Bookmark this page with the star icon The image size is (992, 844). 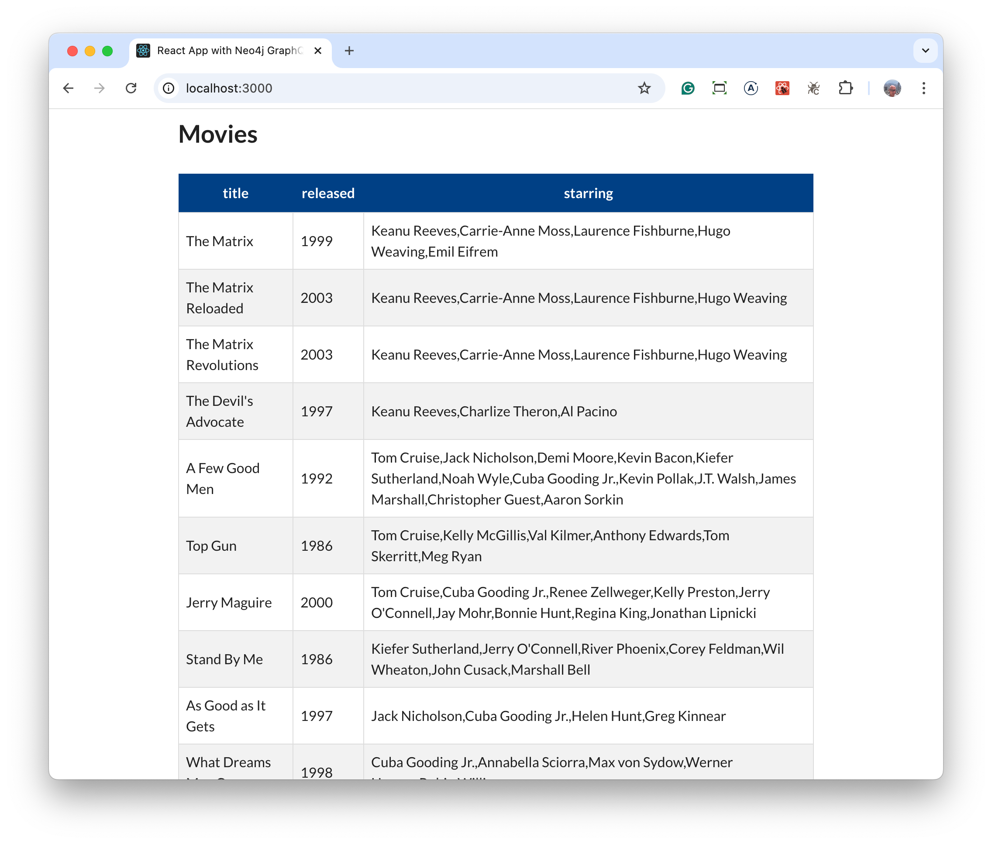tap(644, 88)
